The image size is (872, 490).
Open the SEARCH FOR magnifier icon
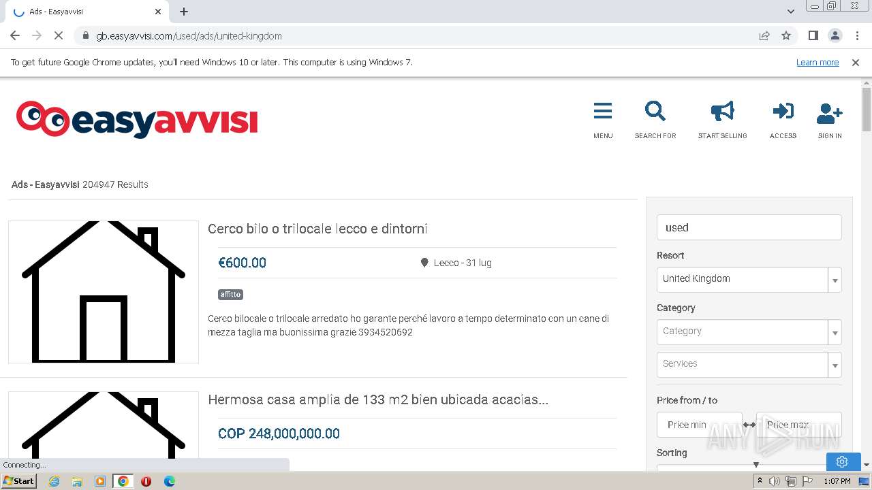(x=655, y=111)
